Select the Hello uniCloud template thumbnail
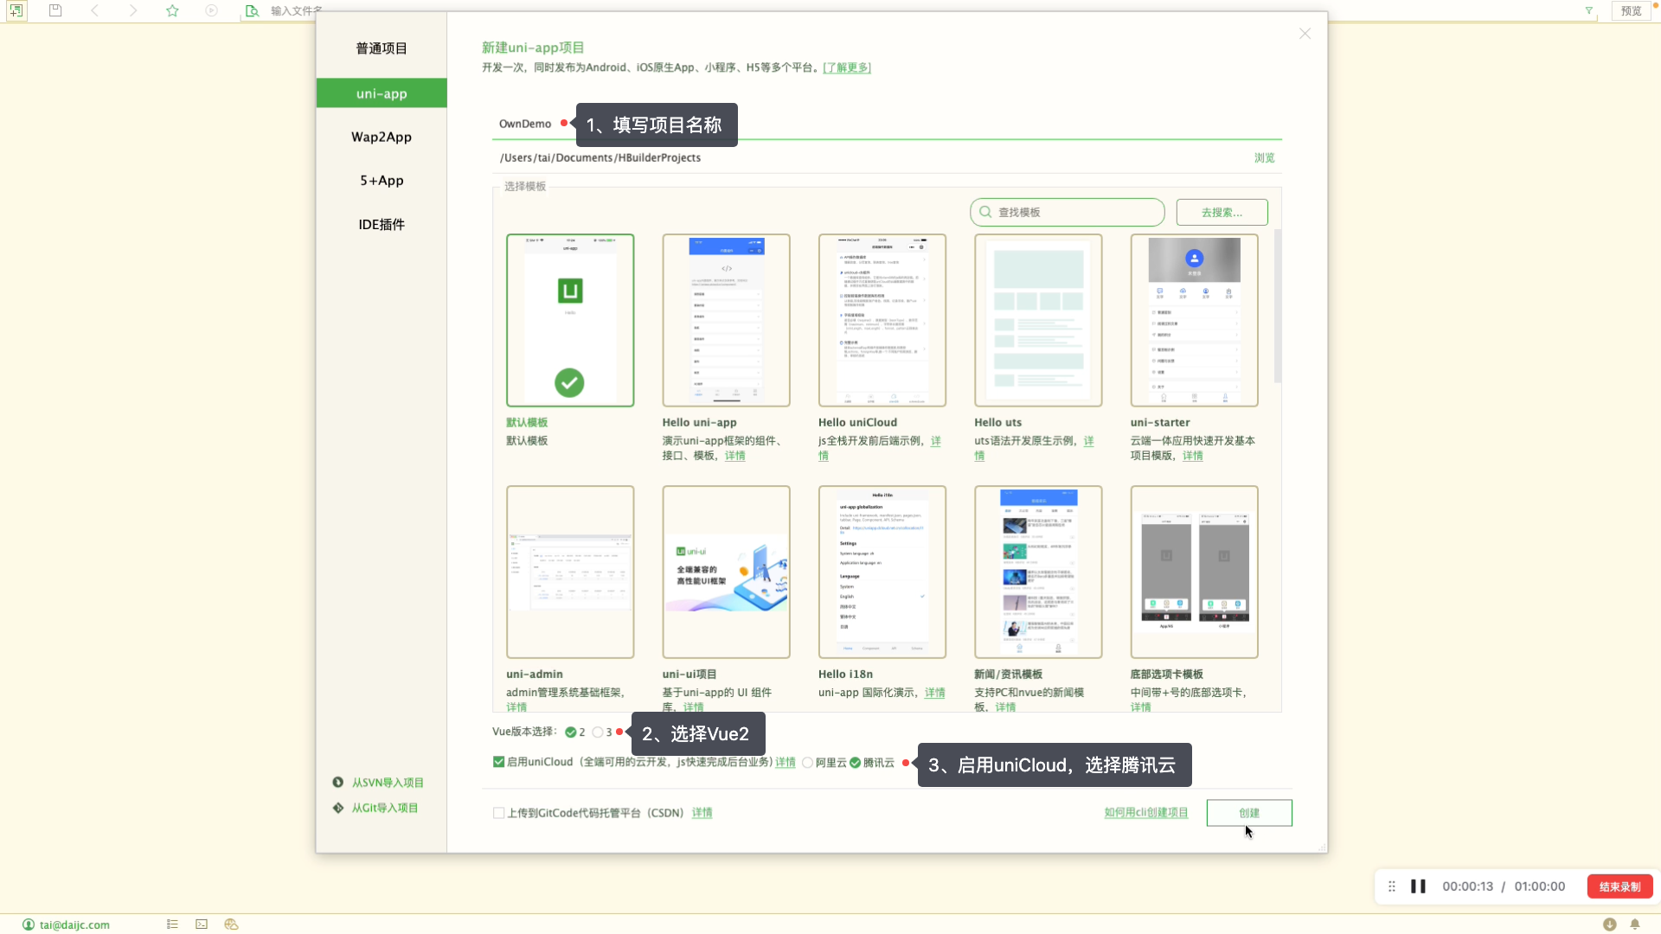The image size is (1661, 934). click(882, 320)
